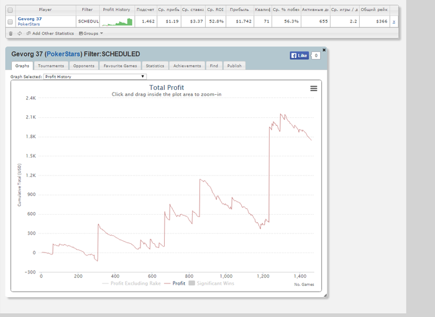Grab the panel resize handle corner

tap(325, 295)
